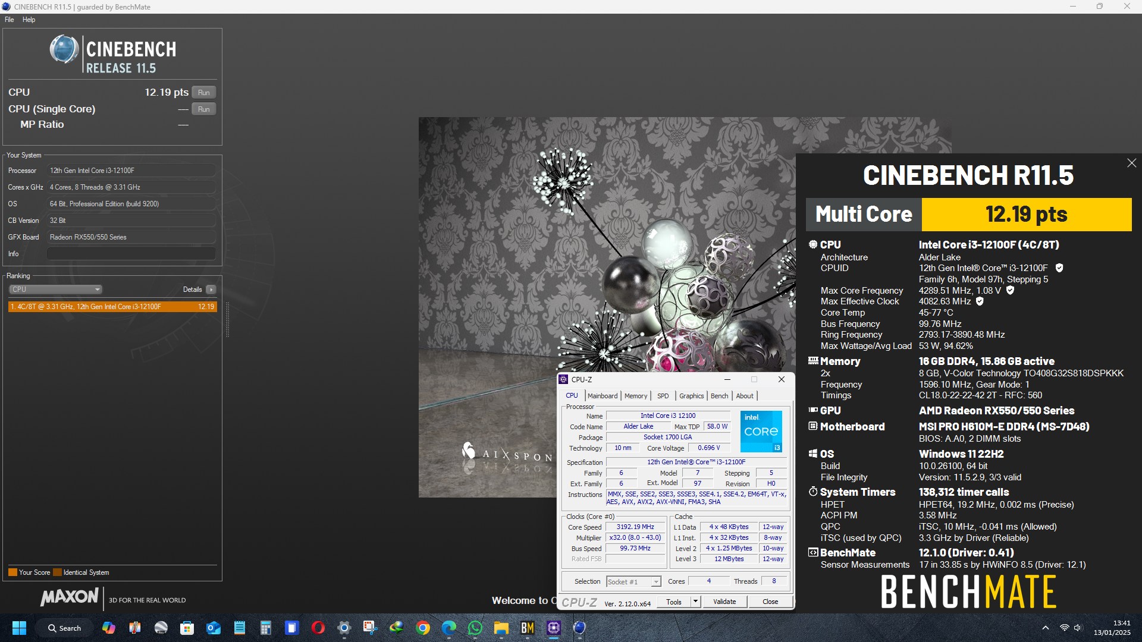Screen dimensions: 1142x642
Task: Close the BenchMate result overlay
Action: tap(1131, 163)
